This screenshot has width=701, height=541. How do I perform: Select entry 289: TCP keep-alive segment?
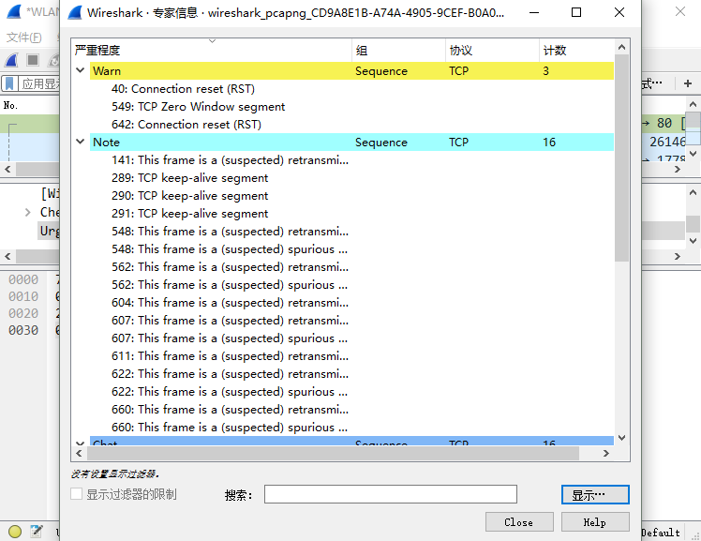pyautogui.click(x=189, y=178)
